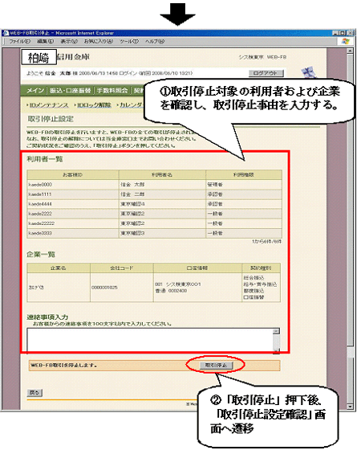The height and width of the screenshot is (454, 361).
Task: Click the 企業一覧 section heading
Action: point(41,254)
